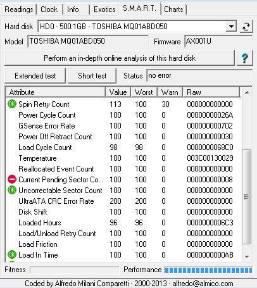
Task: Click the OK icon beside Spin Retry Count
Action: click(12, 104)
